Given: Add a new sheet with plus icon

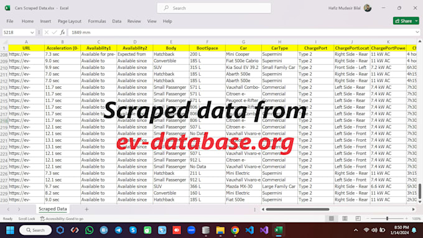Looking at the screenshot, I should 86,209.
